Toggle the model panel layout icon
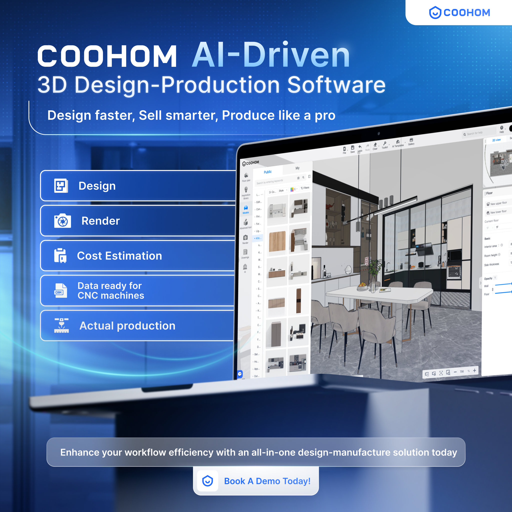The image size is (512, 512). coord(309,176)
